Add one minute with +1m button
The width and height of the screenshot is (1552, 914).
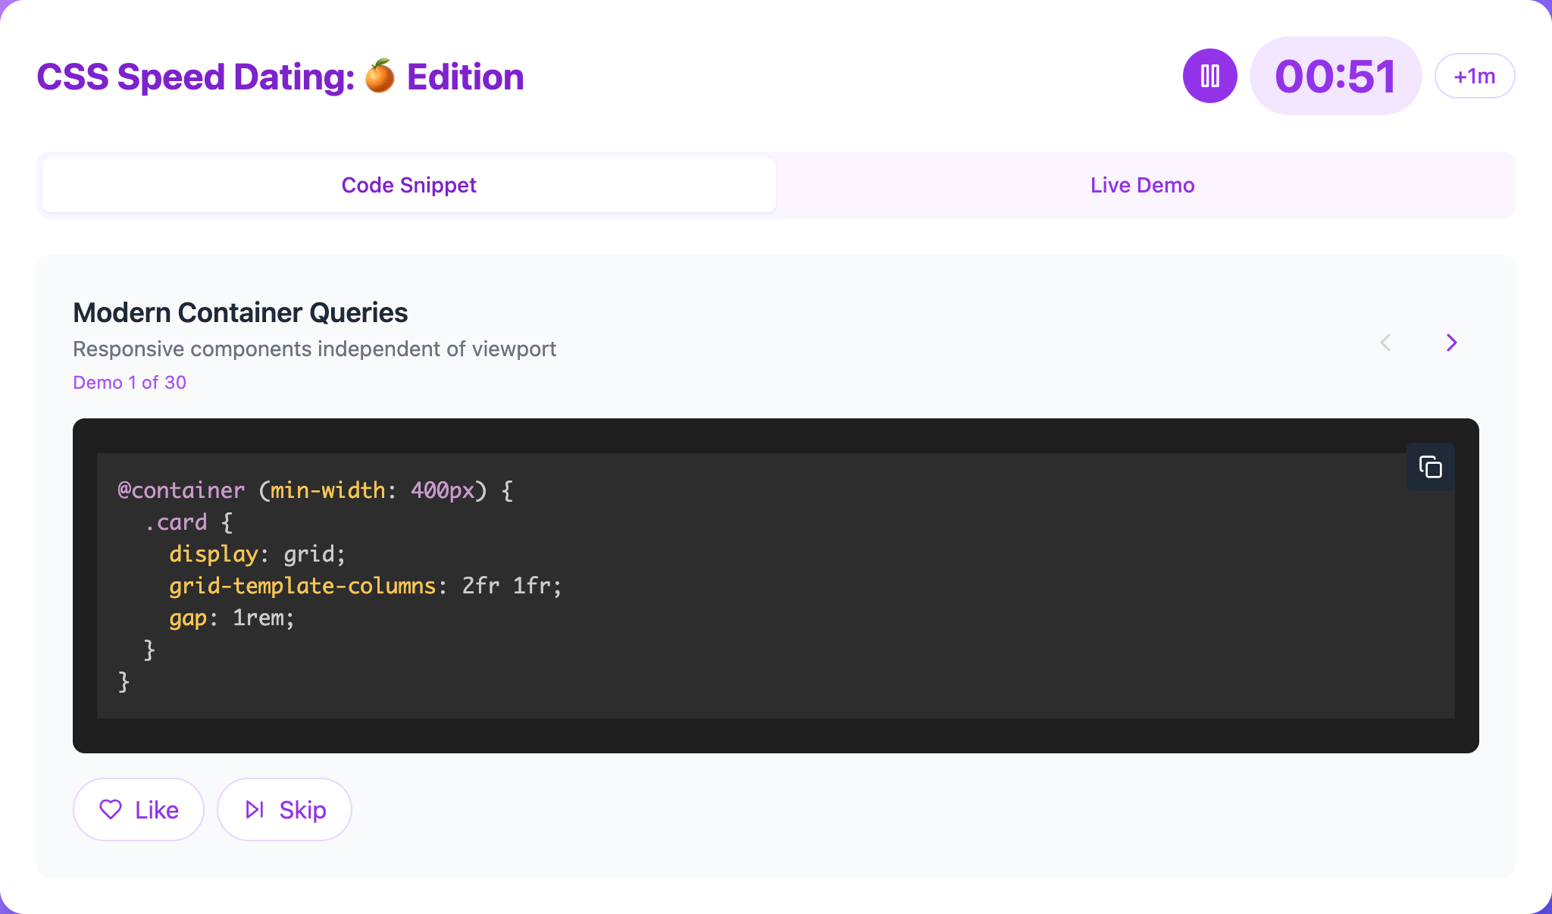coord(1474,76)
